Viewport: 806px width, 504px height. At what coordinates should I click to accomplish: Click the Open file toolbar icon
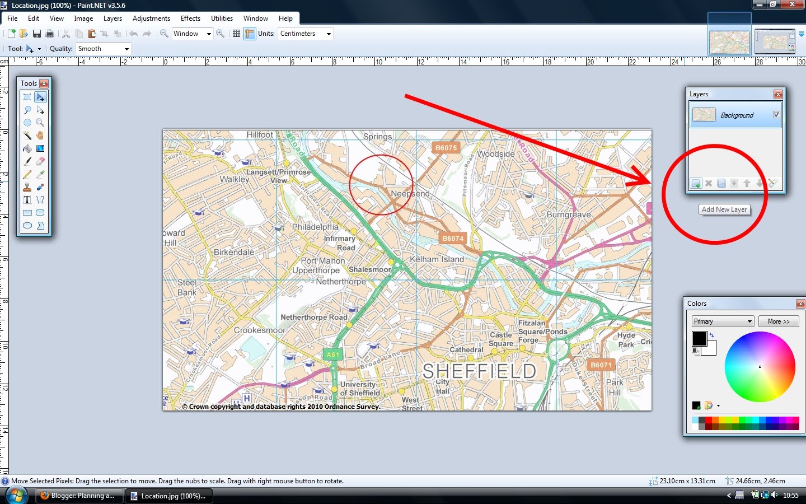click(x=24, y=34)
